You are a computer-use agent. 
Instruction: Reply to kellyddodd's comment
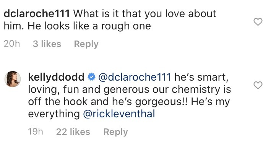(116, 132)
